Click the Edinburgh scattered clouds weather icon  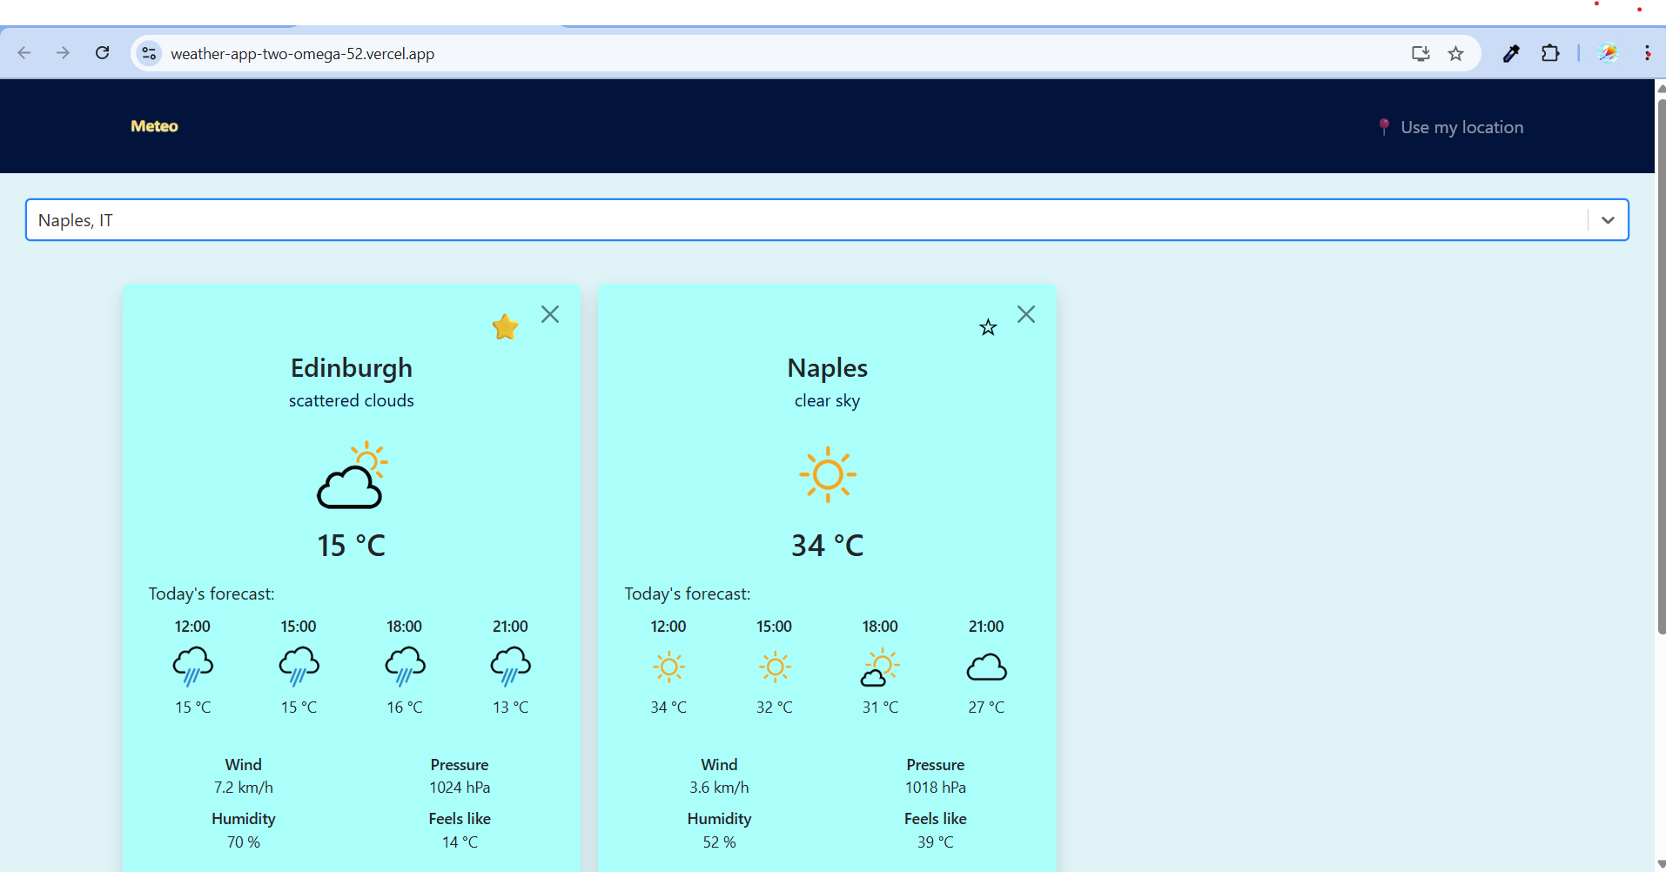click(x=352, y=475)
